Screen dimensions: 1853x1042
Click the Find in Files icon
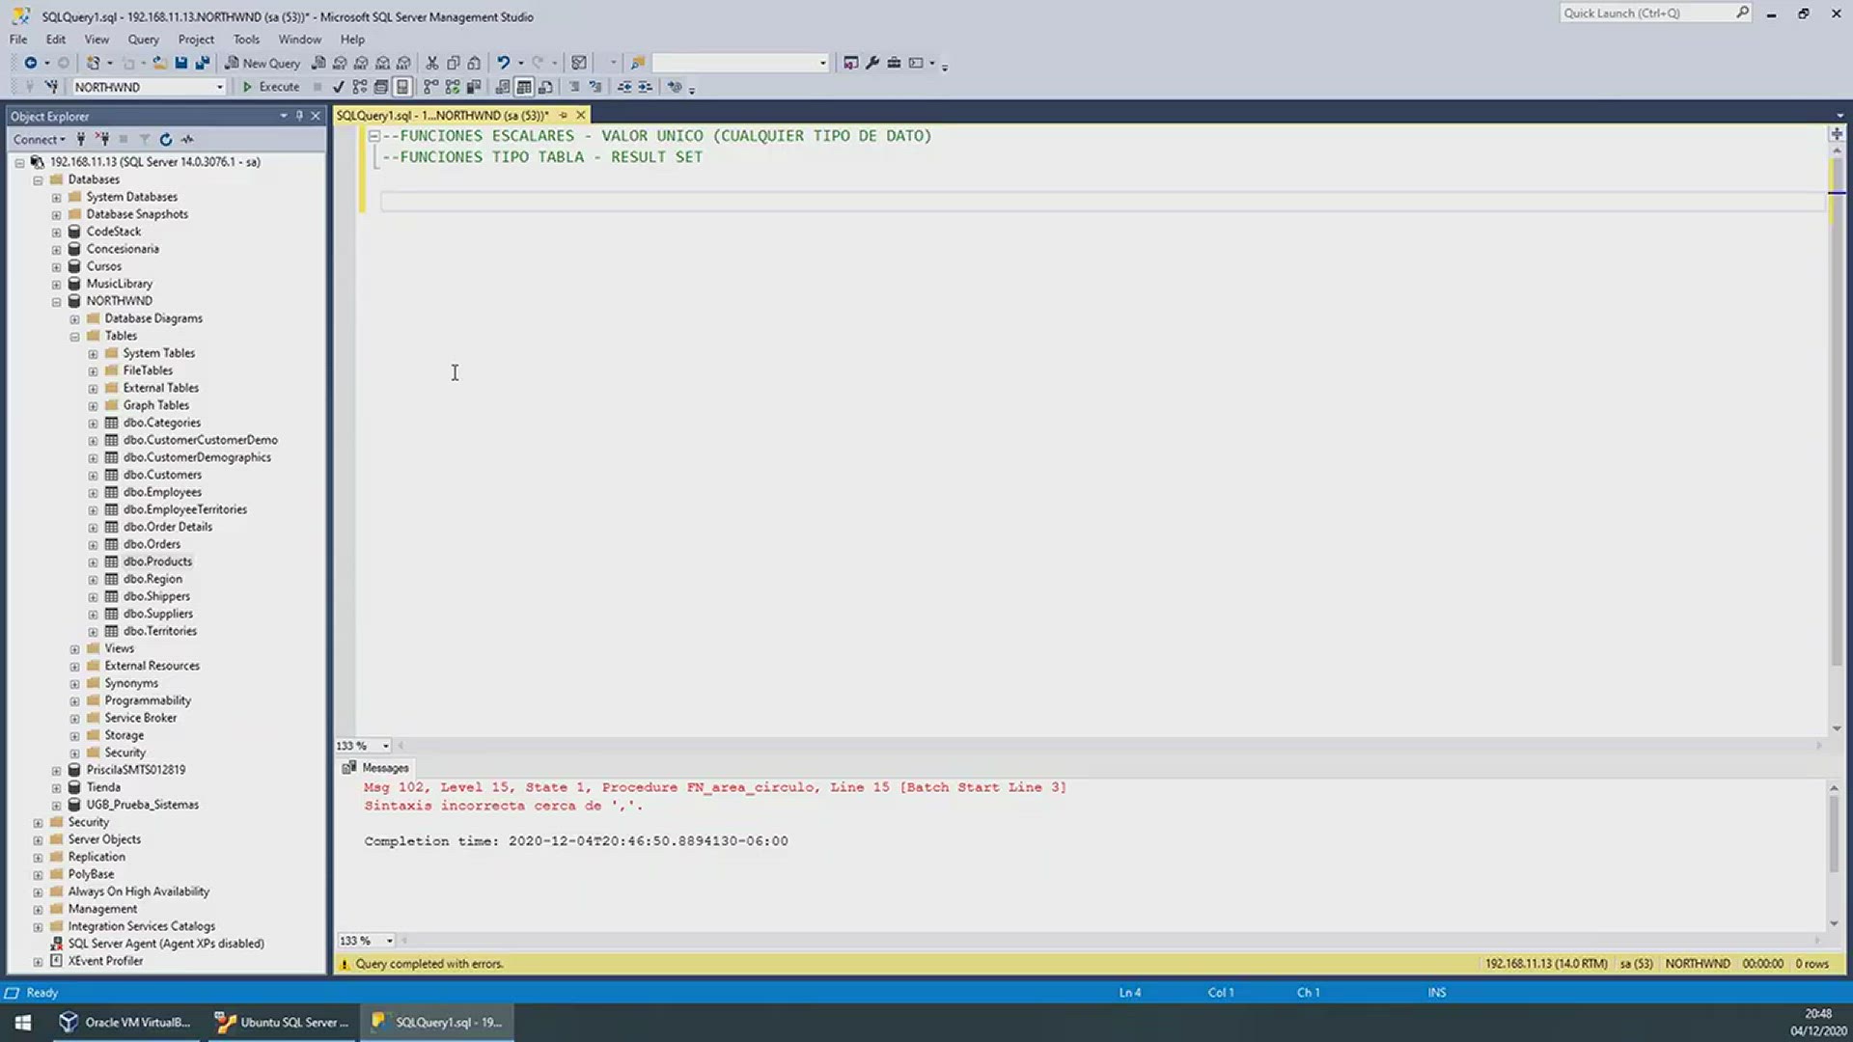pos(638,63)
